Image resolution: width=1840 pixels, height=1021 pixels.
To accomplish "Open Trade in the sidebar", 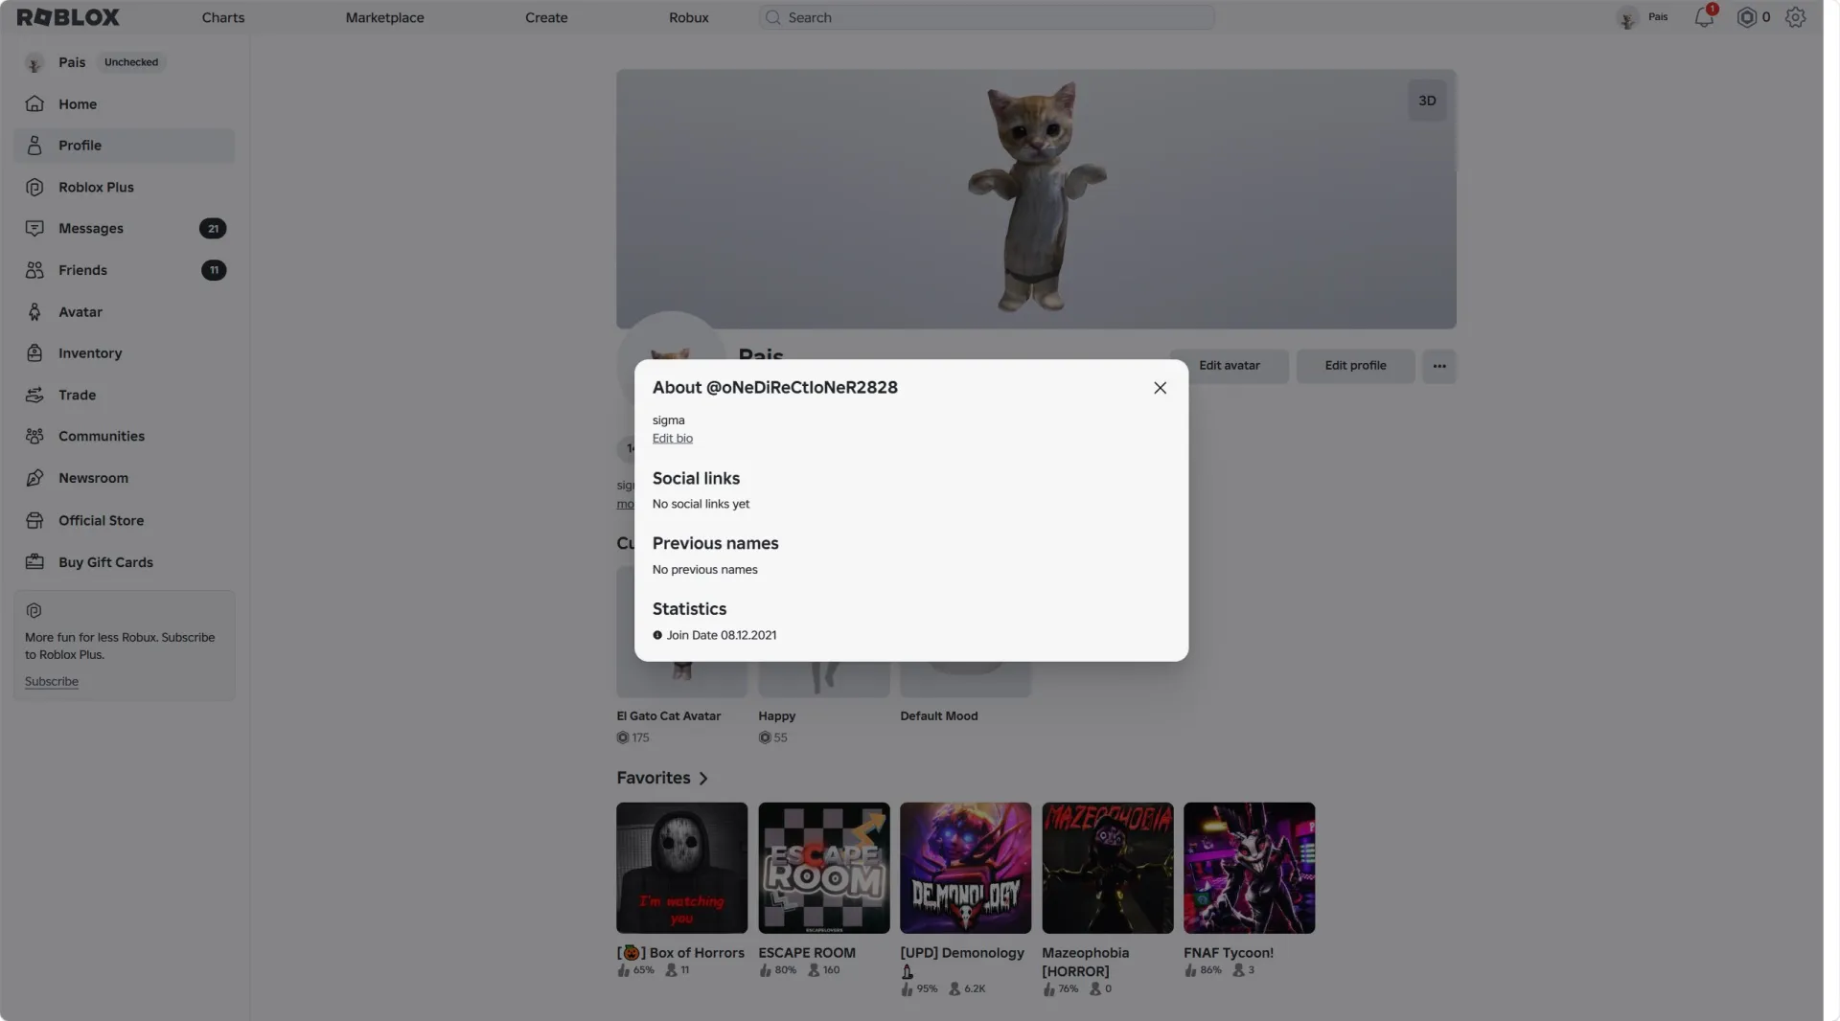I will coord(125,395).
